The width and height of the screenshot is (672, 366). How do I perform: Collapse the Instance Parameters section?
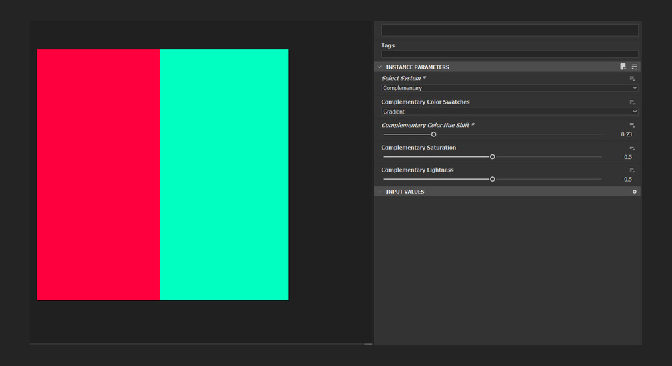(380, 67)
